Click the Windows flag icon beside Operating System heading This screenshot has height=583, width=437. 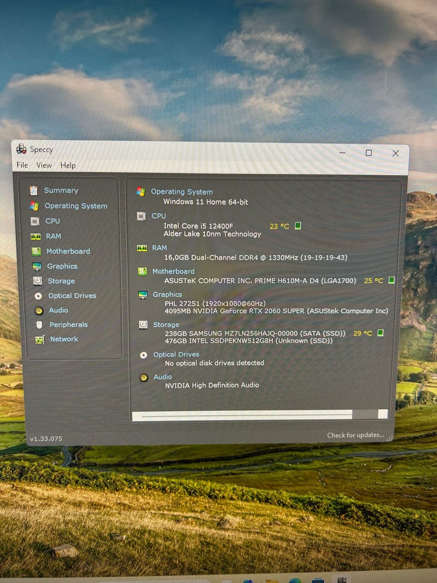tap(141, 192)
